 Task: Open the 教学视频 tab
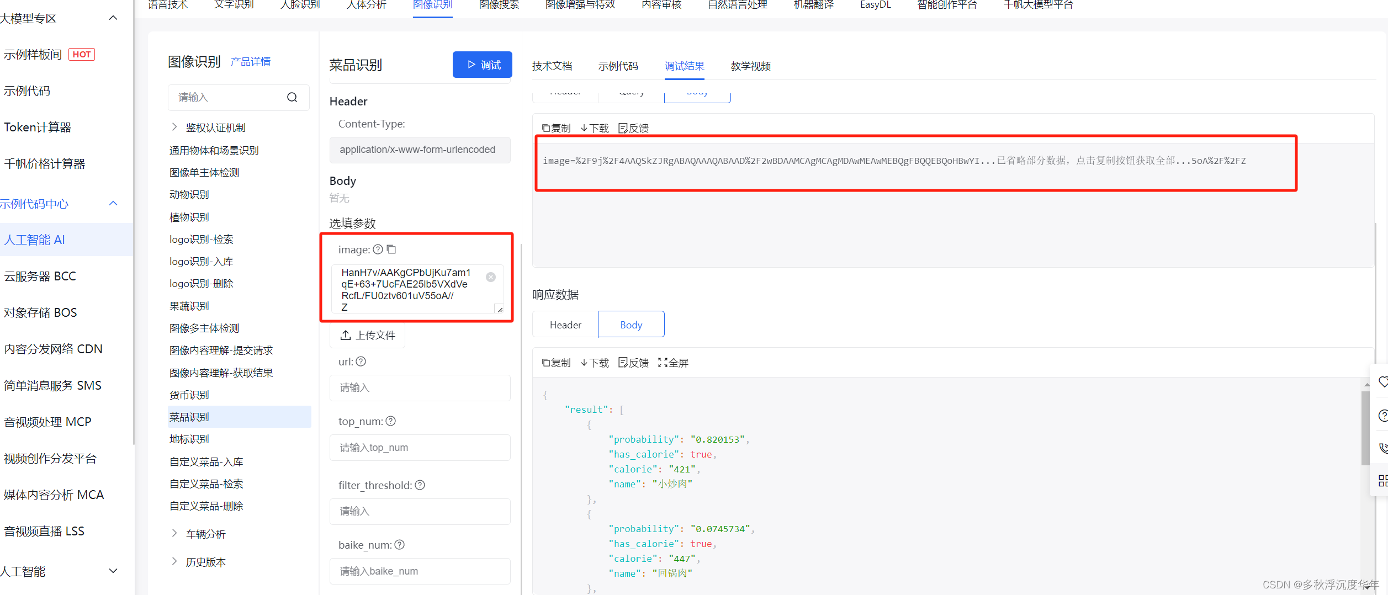click(751, 66)
